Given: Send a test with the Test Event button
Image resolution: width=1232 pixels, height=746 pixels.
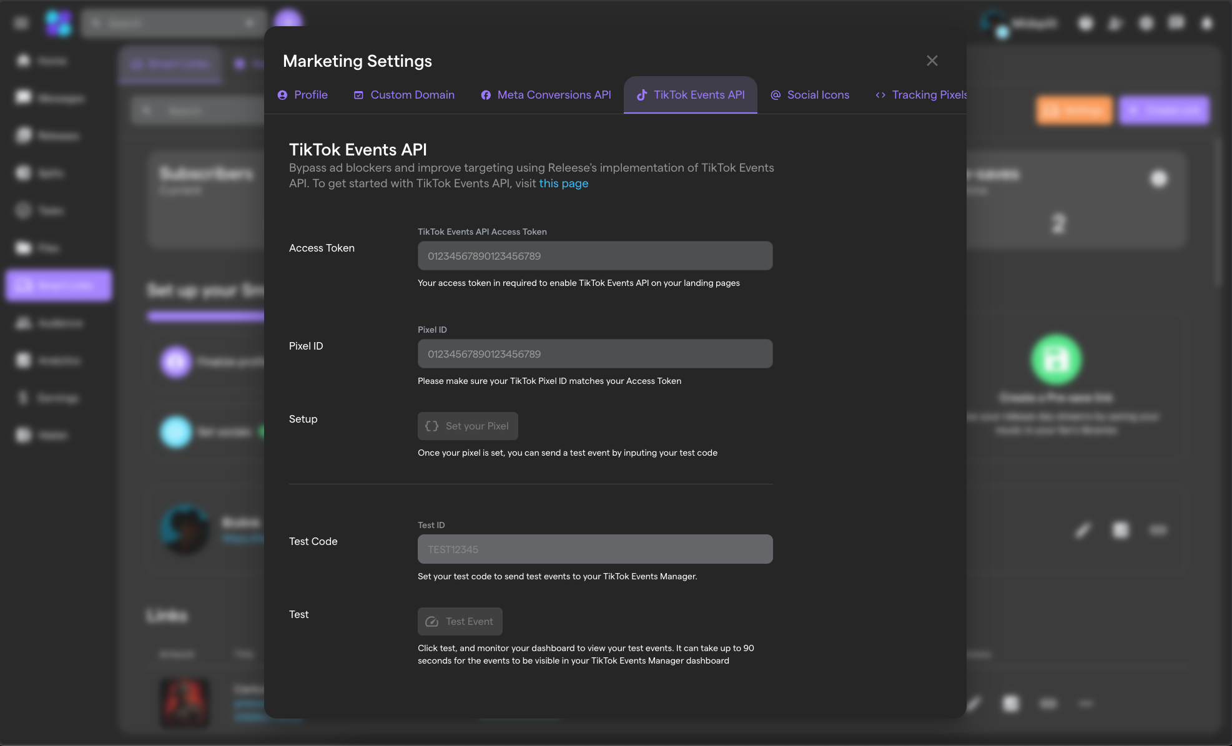Looking at the screenshot, I should [460, 622].
